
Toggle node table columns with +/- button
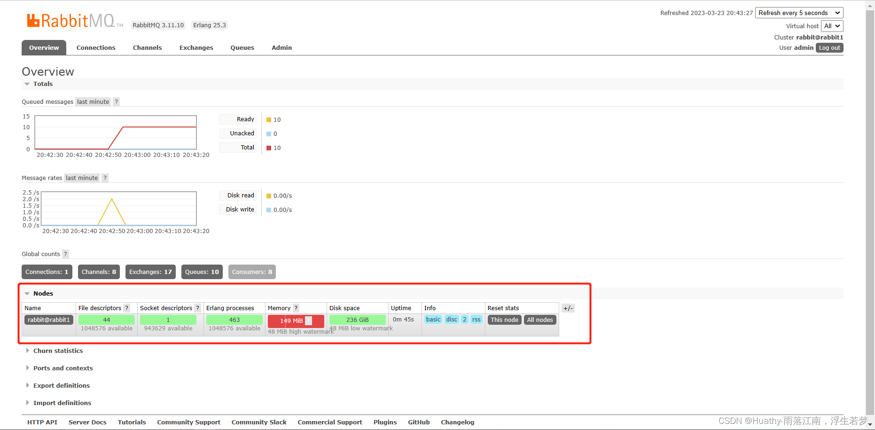click(x=568, y=308)
